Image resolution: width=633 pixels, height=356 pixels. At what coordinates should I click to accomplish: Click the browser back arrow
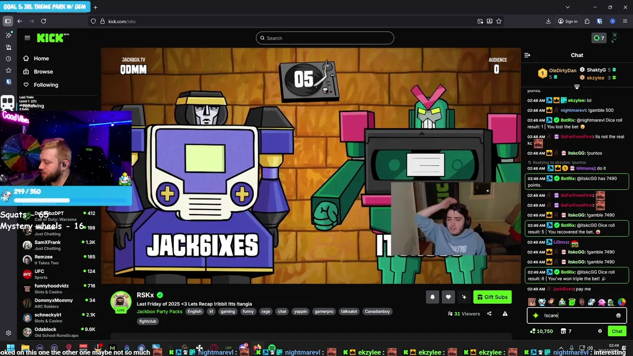20,21
